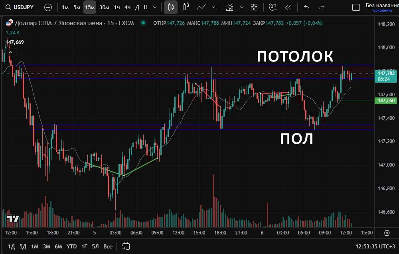Switch to the 30м timeframe

(x=104, y=7)
